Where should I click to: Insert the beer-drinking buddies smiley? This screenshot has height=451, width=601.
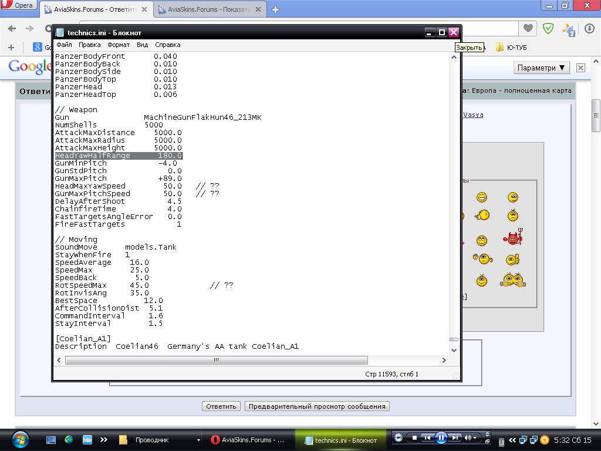pos(513,280)
